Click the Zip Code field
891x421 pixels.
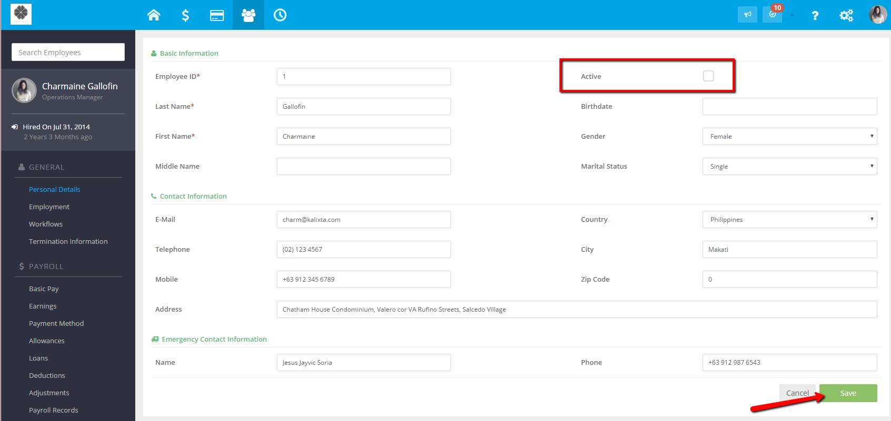[x=789, y=280]
